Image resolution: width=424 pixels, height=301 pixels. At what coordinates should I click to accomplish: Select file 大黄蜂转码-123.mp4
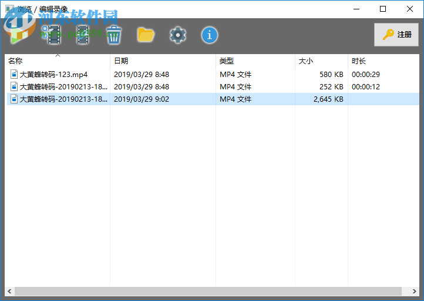53,75
